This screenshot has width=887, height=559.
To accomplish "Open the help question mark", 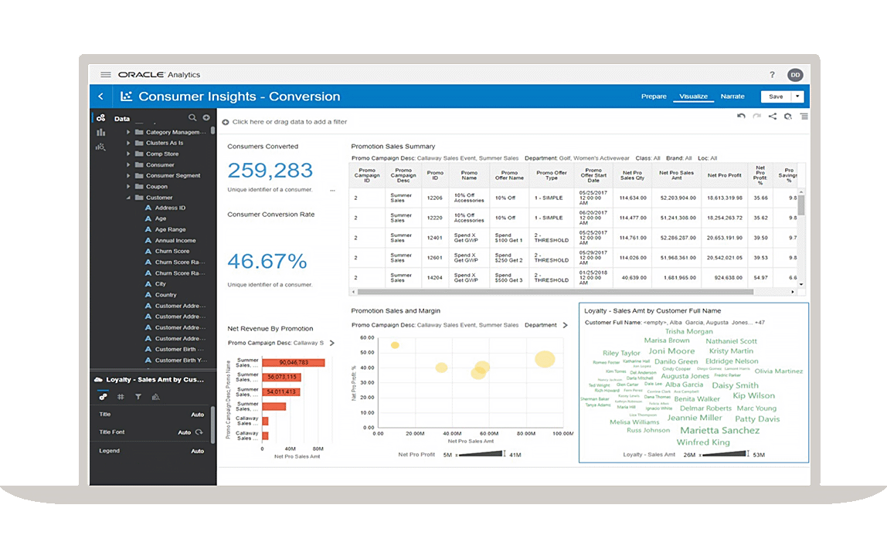I will click(x=772, y=75).
